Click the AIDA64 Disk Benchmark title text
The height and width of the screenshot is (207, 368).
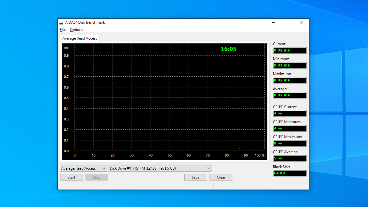[x=85, y=23]
